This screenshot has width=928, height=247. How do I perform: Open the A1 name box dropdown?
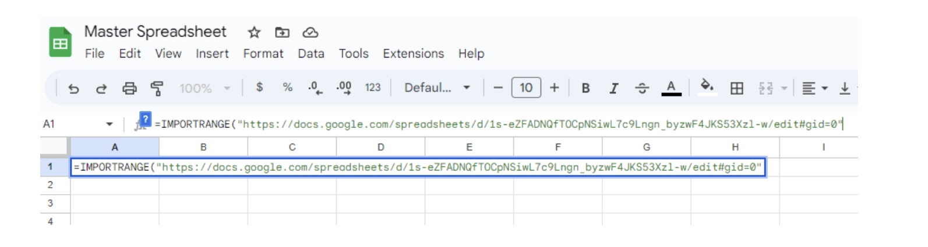point(109,124)
